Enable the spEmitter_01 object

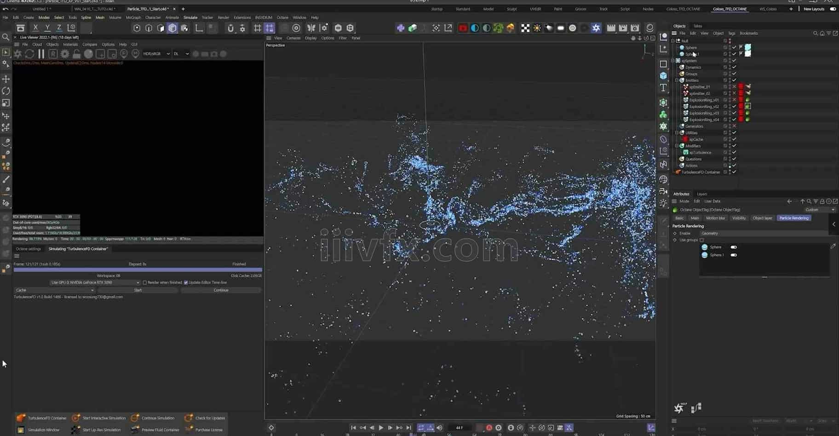[734, 87]
